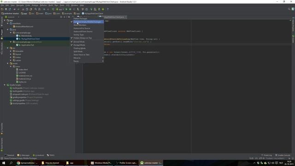Image resolution: width=295 pixels, height=166 pixels.
Task: Click the Windows taskbar search icon
Action: [11, 163]
